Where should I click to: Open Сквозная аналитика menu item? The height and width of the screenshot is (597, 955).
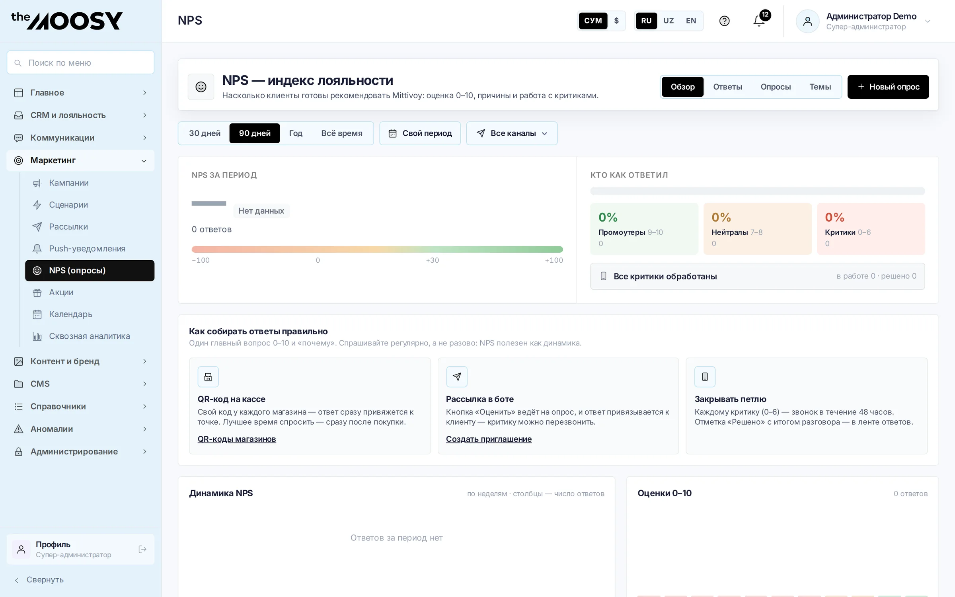[x=90, y=336]
